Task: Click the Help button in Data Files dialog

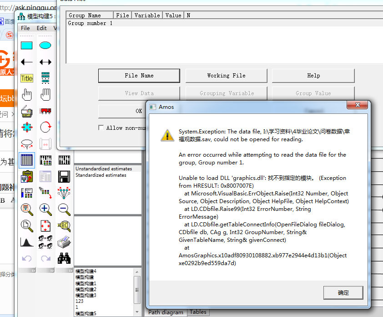Action: [x=313, y=76]
